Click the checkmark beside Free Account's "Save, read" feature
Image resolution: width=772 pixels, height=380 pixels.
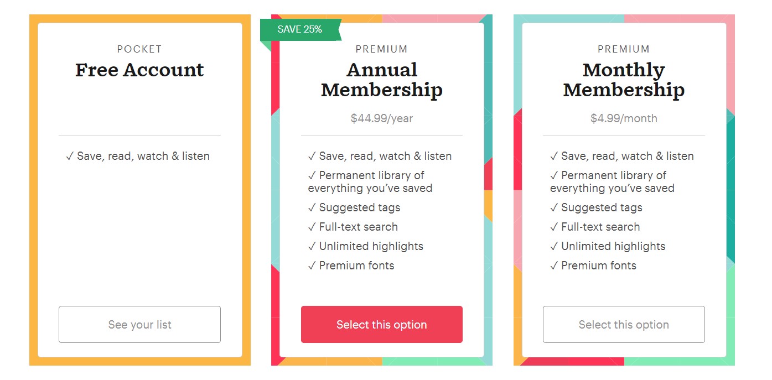pyautogui.click(x=70, y=157)
